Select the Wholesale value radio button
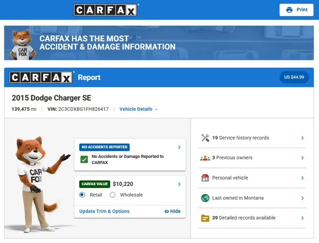Screen dimensions: 319x243 [113, 195]
